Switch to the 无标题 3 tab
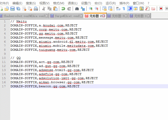168x120 pixels. [117, 16]
